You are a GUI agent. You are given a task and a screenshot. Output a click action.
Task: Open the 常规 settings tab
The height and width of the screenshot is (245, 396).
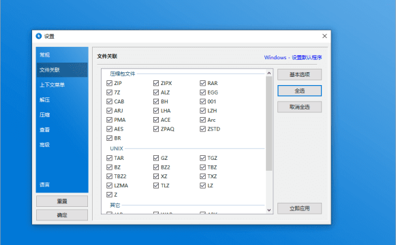[x=62, y=54]
